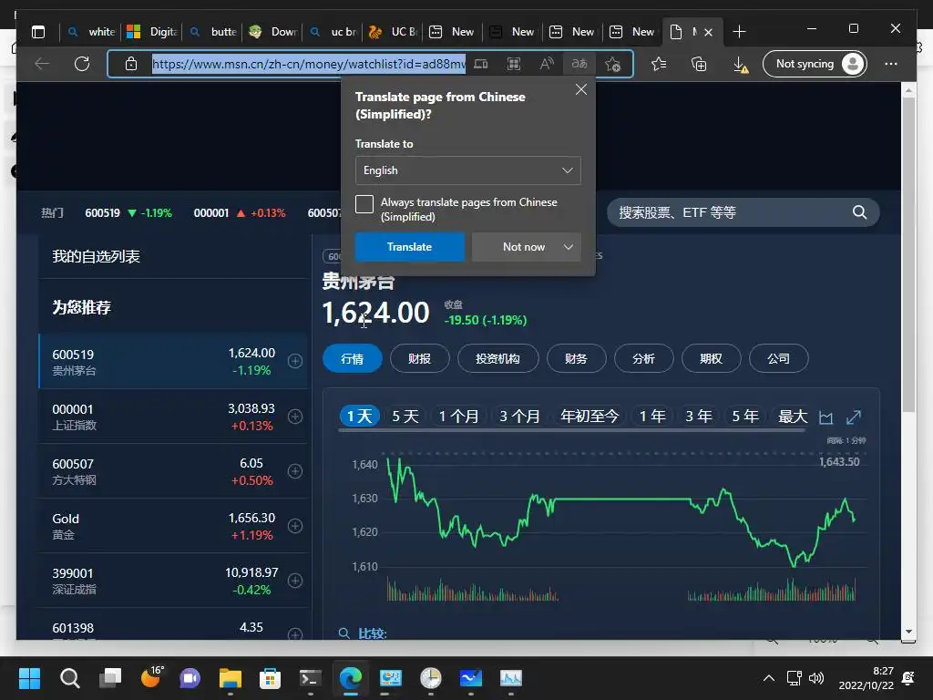Viewport: 933px width, 700px height.
Task: Open File Explorer from taskbar
Action: (231, 678)
